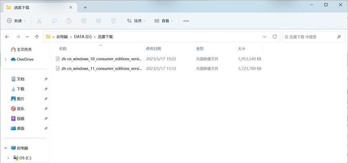Select 此电脑 in the sidebar
This screenshot has width=348, height=163.
(20, 148)
